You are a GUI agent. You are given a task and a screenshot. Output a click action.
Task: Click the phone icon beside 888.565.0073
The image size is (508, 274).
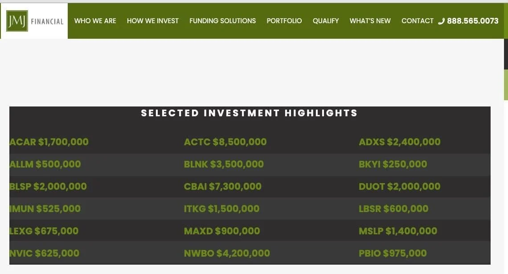[441, 21]
